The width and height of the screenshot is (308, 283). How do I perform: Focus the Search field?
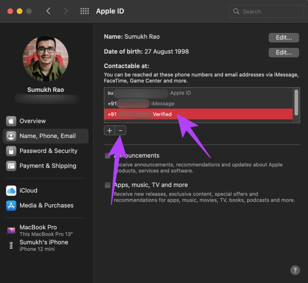point(266,11)
